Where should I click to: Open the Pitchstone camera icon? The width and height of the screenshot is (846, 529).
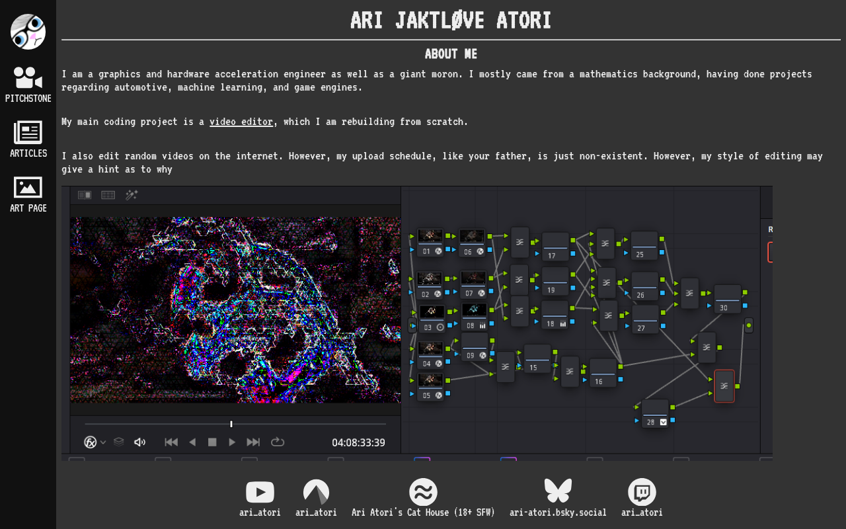coord(28,77)
